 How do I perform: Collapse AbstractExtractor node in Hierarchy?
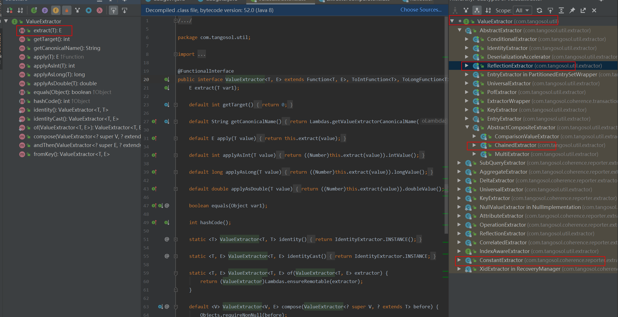(x=460, y=30)
